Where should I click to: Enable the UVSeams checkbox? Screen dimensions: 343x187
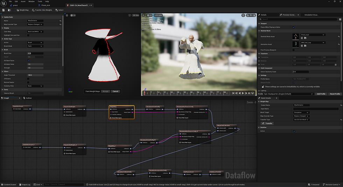(28, 79)
